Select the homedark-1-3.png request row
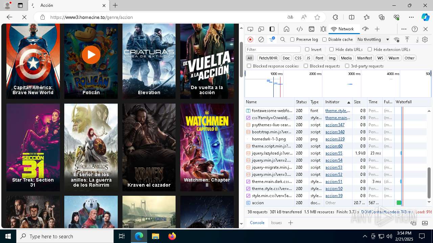This screenshot has width=433, height=243. (x=336, y=139)
